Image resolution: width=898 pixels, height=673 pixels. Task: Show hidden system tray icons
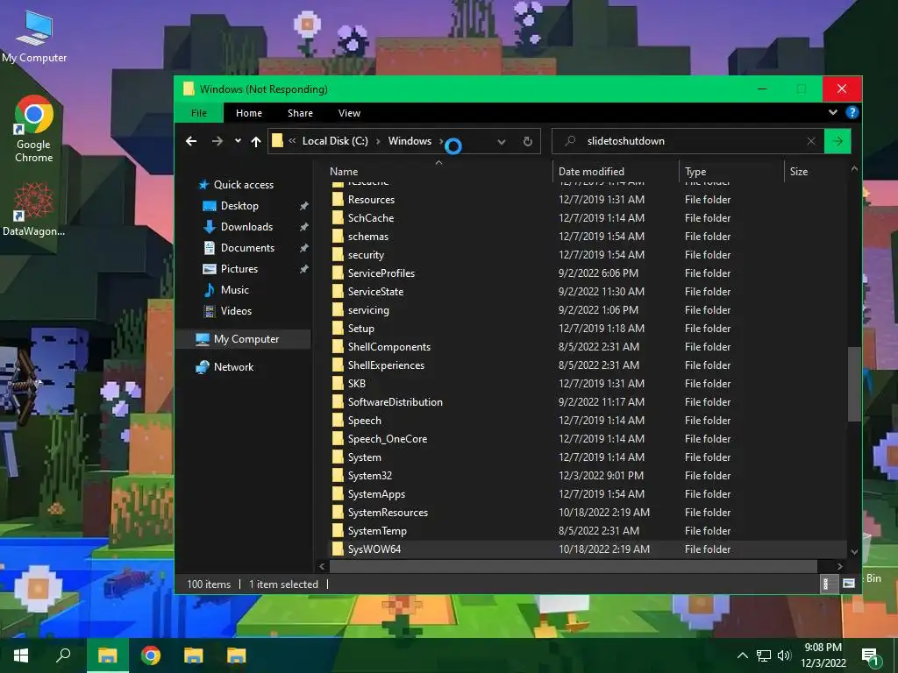pos(742,655)
